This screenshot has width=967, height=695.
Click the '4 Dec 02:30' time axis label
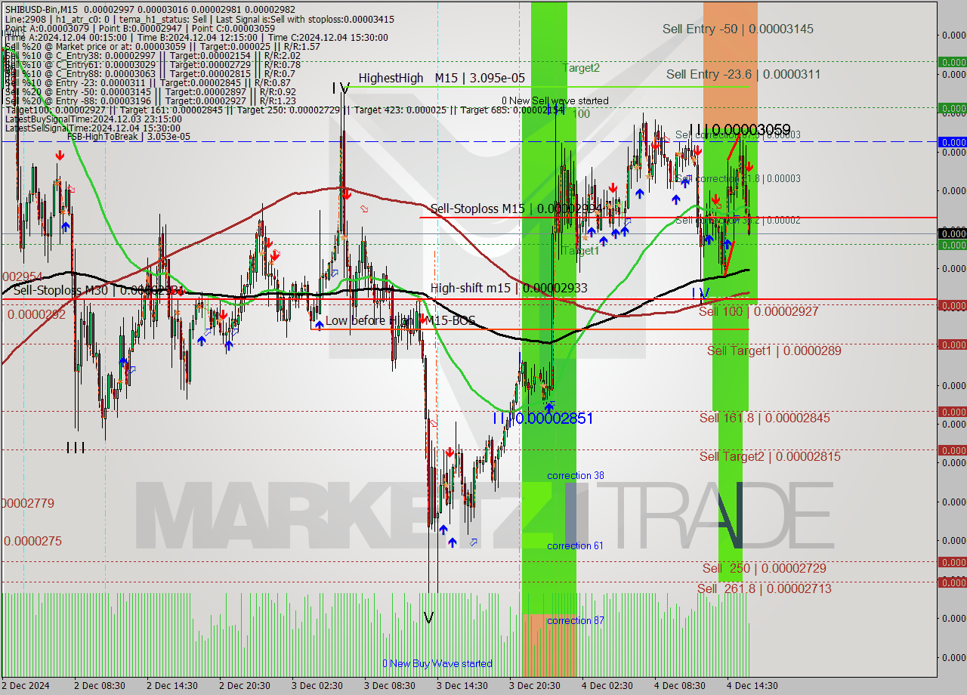coord(607,685)
